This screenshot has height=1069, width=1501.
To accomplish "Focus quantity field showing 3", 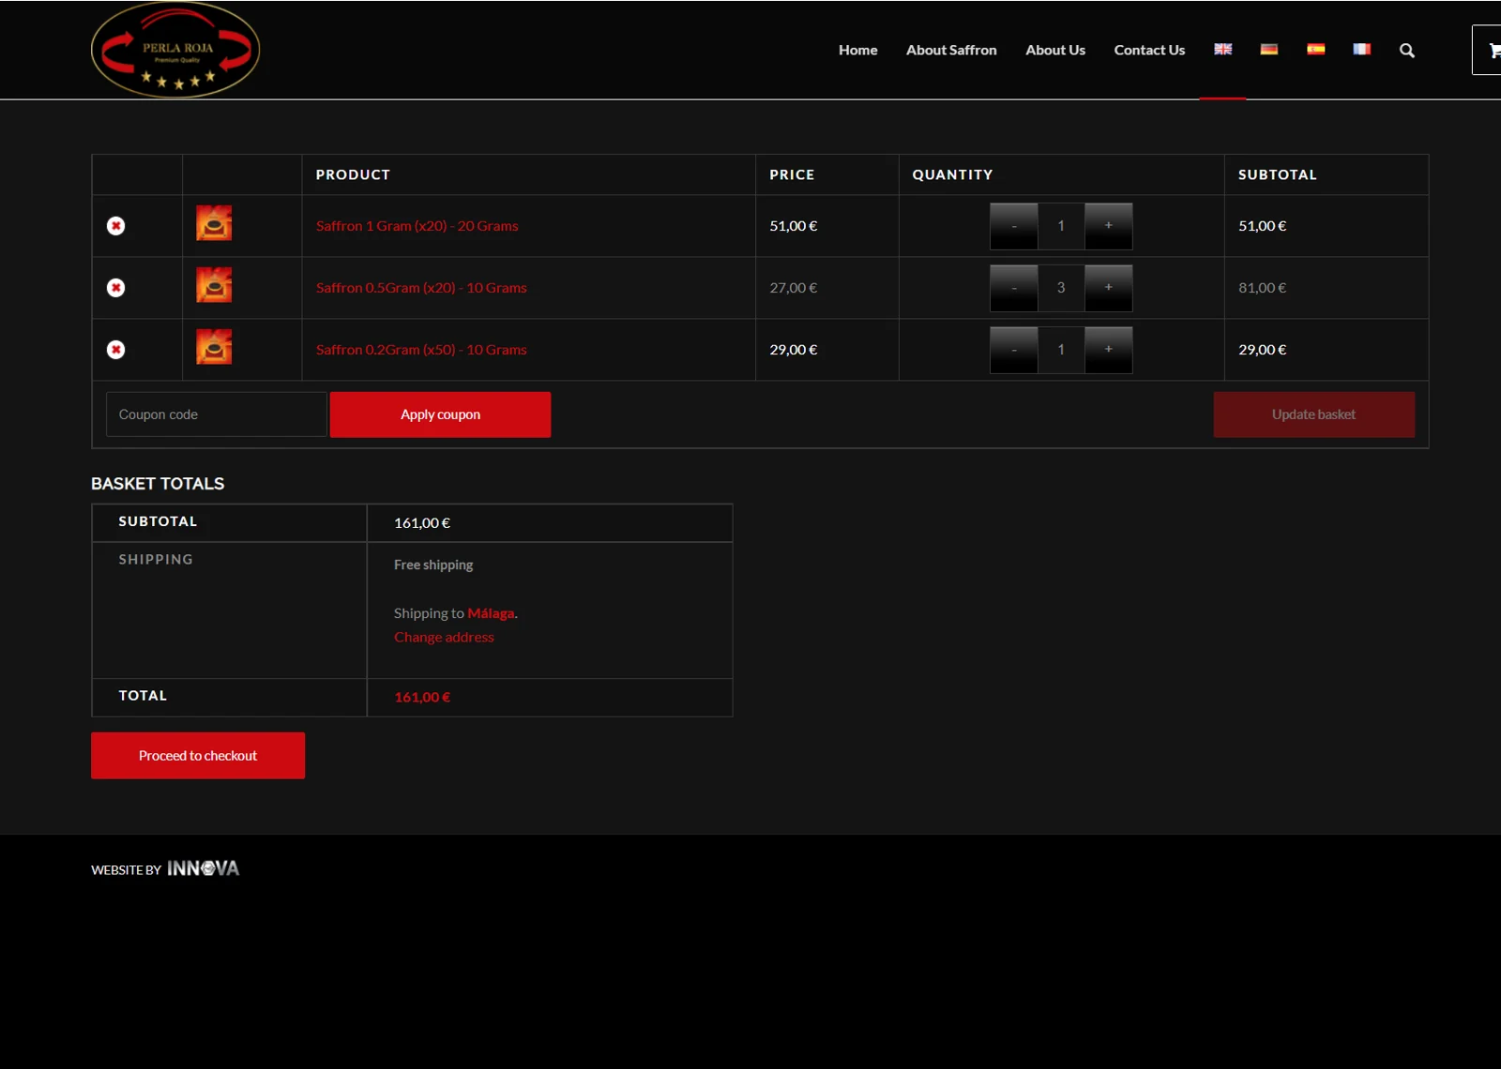I will 1061,288.
